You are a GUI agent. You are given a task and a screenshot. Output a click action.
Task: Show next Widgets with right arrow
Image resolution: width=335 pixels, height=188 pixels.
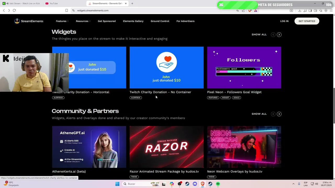[279, 34]
